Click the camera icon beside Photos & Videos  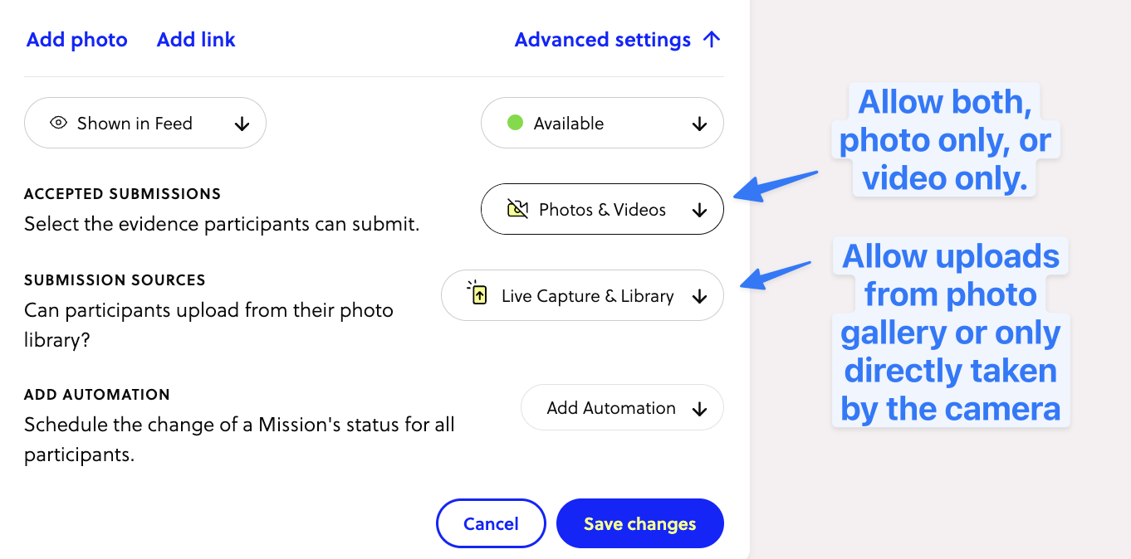click(517, 209)
